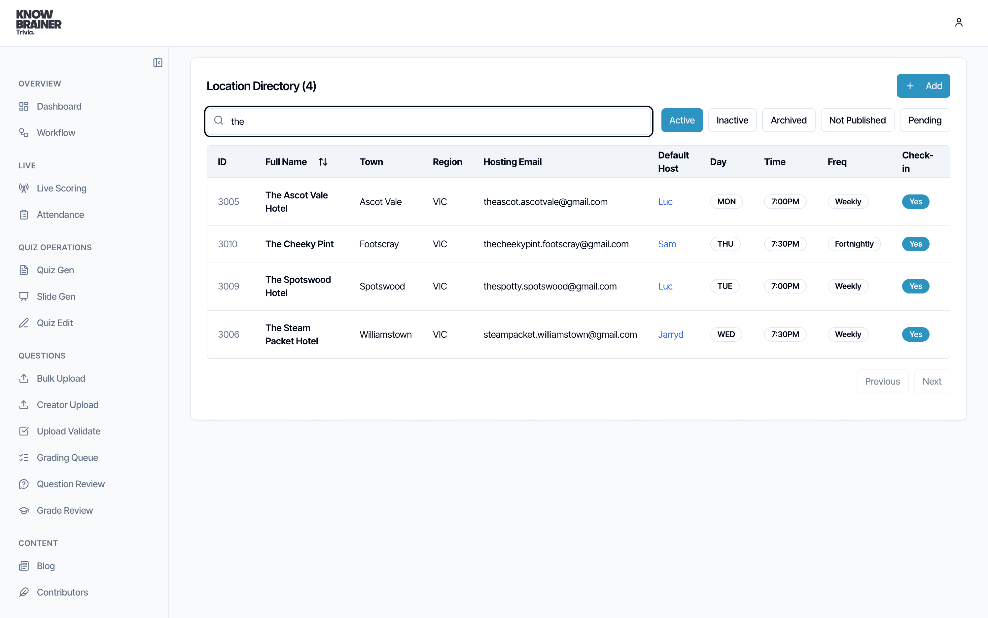Screen dimensions: 988x618
Task: Open Contributors page
Action: pyautogui.click(x=62, y=592)
